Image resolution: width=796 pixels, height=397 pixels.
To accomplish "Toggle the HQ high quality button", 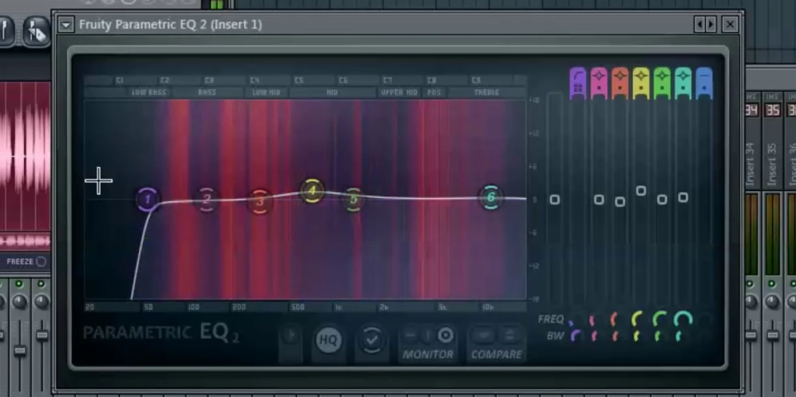I will click(x=328, y=340).
